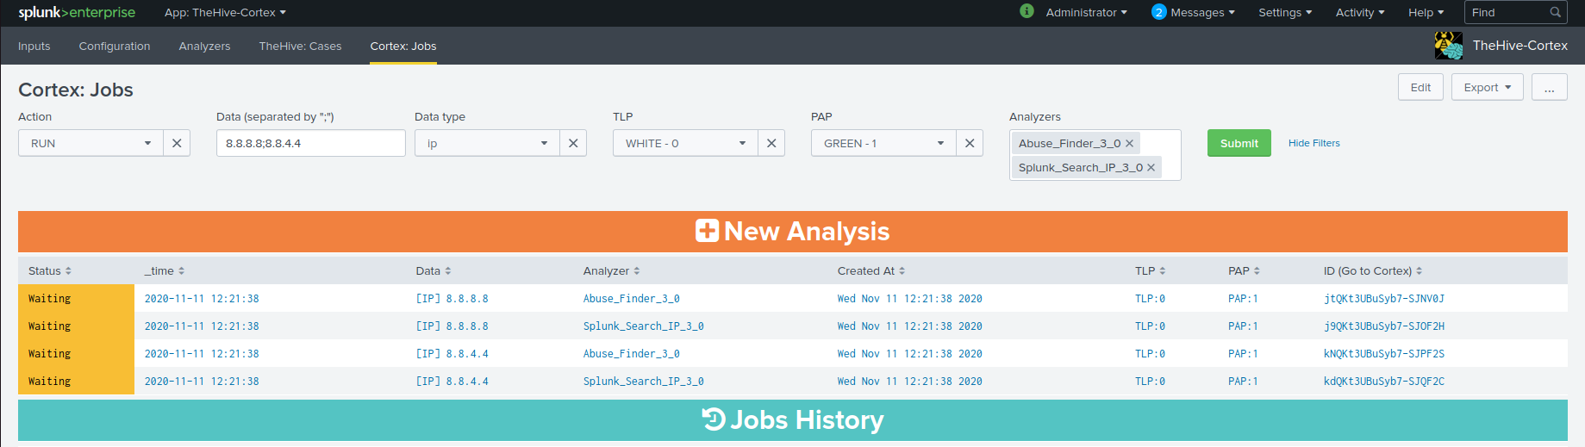Select the Cortex: Jobs tab
The width and height of the screenshot is (1585, 447).
pyautogui.click(x=403, y=46)
